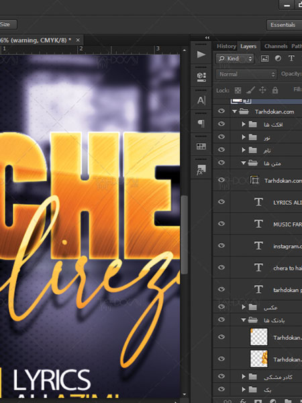Image resolution: width=302 pixels, height=403 pixels.
Task: Expand the نور group
Action: tap(244, 137)
